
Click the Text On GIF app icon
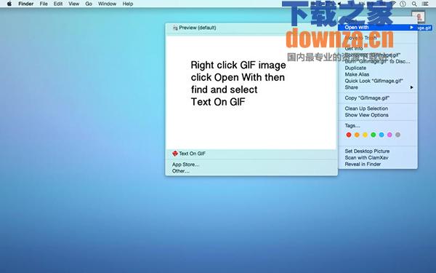[x=175, y=154]
